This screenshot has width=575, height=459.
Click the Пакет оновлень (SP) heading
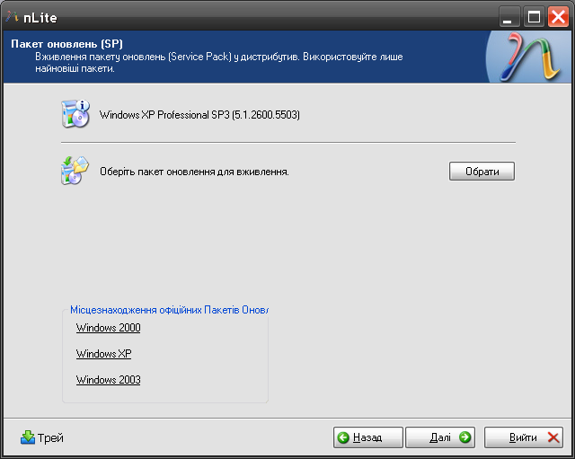66,44
